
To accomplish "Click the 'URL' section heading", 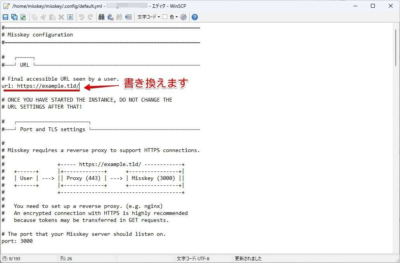I will [25, 65].
